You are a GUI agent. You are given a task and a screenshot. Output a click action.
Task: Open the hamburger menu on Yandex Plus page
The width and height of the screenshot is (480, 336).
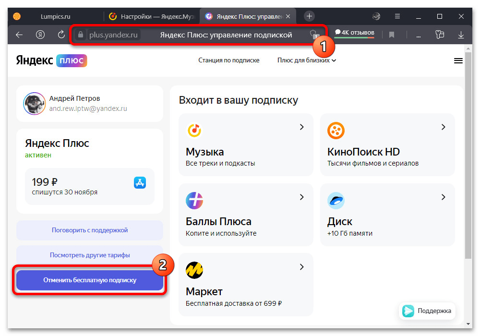click(458, 60)
